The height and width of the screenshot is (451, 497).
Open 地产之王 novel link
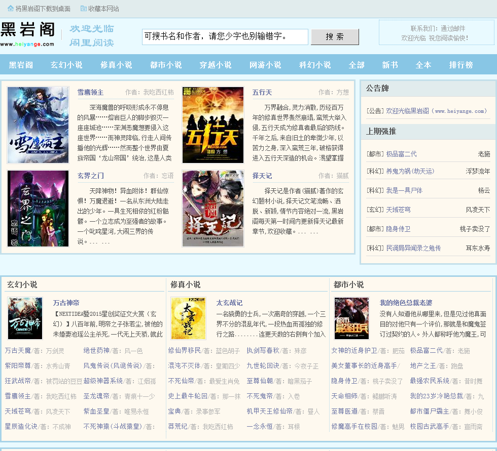coord(423,366)
